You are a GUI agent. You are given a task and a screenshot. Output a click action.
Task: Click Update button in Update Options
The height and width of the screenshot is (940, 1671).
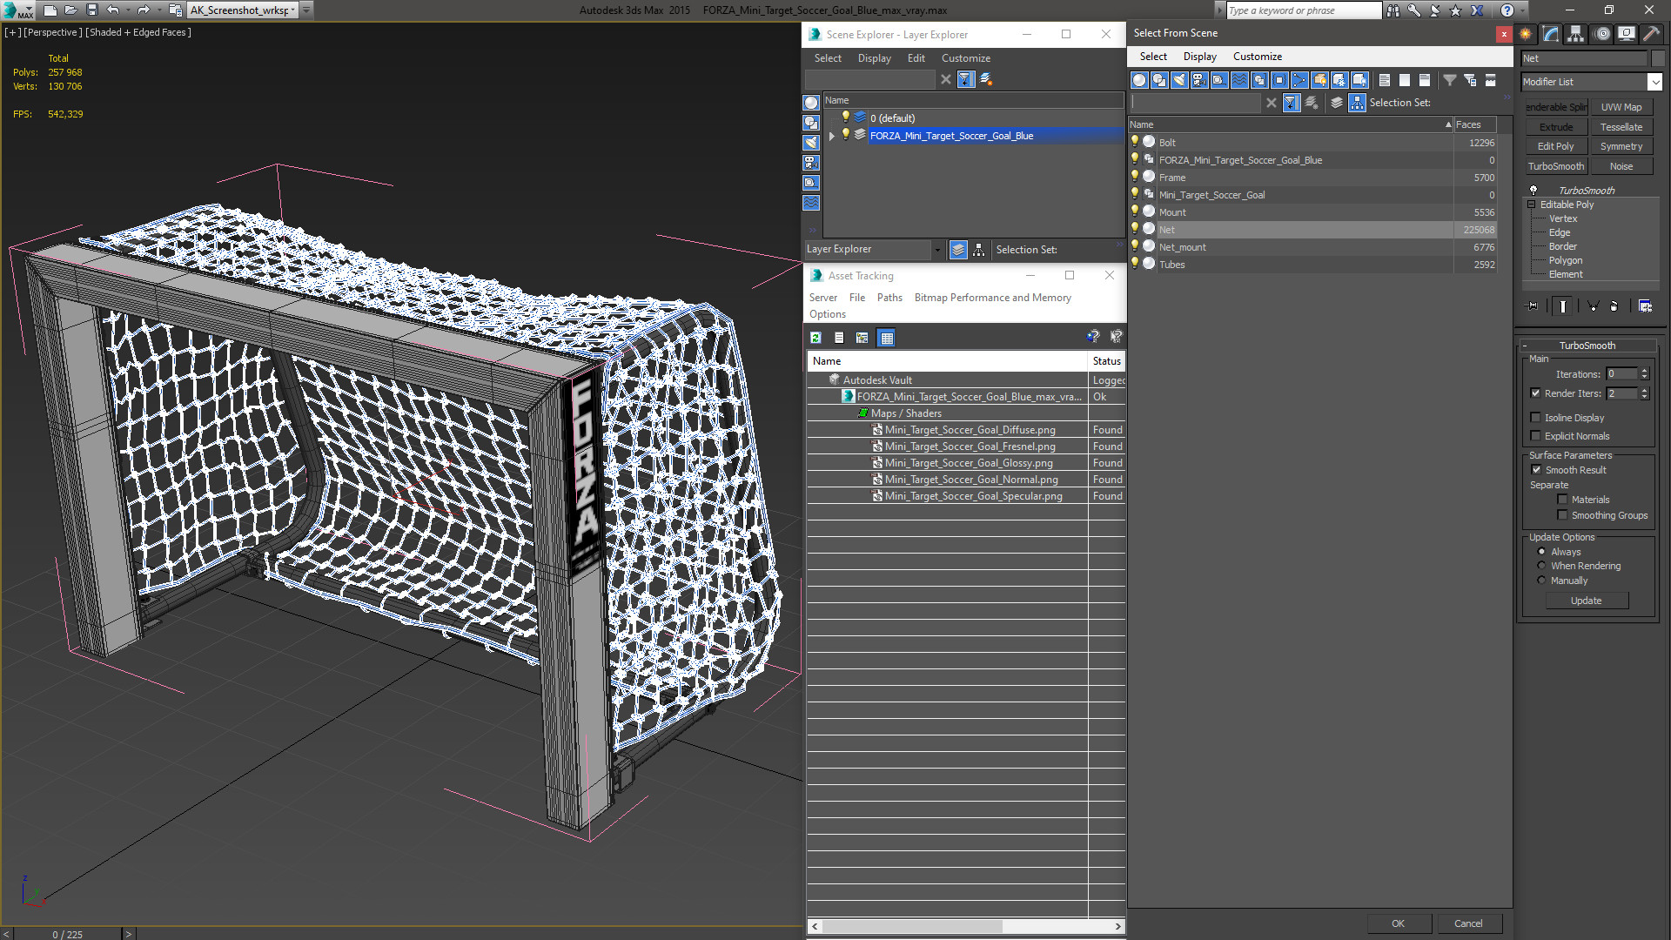point(1586,601)
